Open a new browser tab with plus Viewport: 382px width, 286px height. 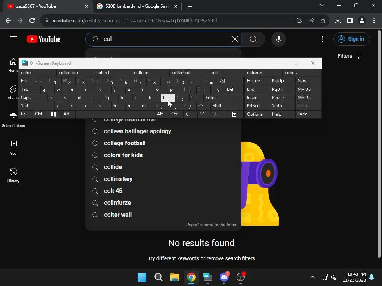coord(190,6)
